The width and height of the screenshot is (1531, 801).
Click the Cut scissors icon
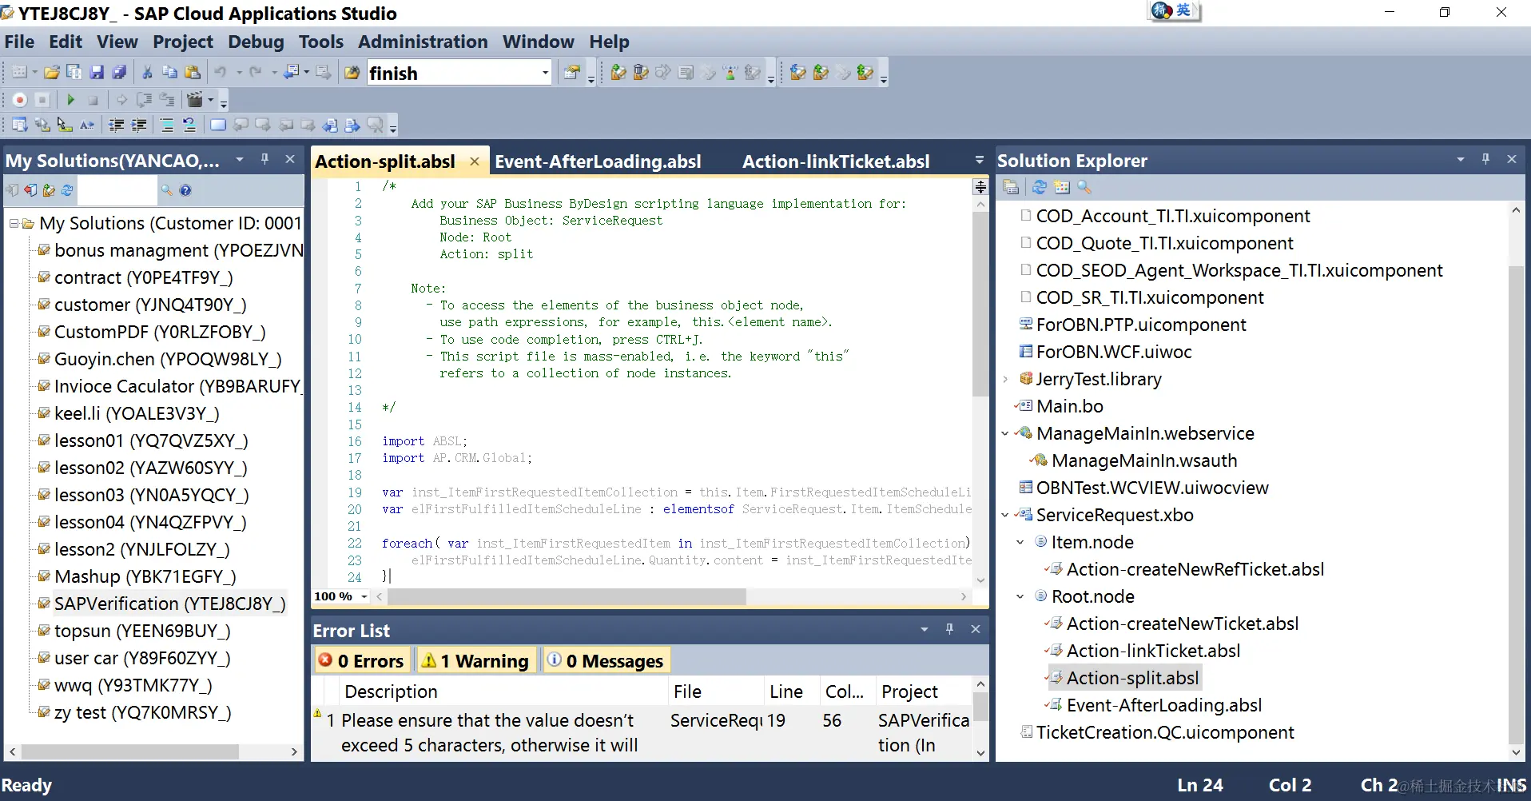147,73
